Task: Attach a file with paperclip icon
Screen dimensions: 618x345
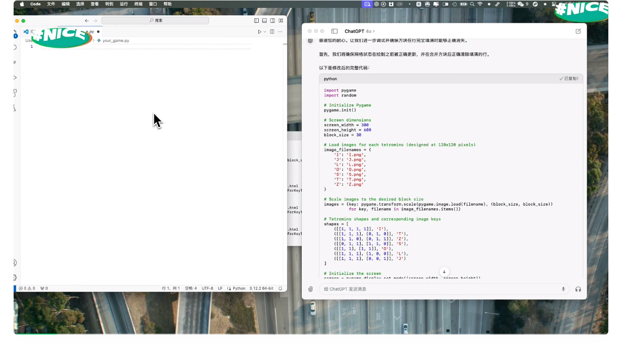Action: (311, 289)
